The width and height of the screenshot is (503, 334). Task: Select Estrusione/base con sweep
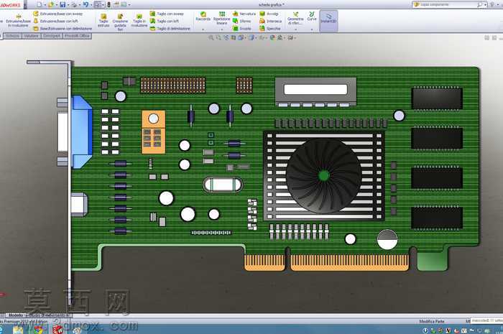point(57,14)
